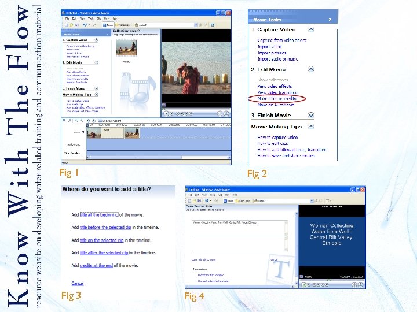
Task: Click Take Picture icon in Fig 1 monitor
Action: tap(226, 114)
